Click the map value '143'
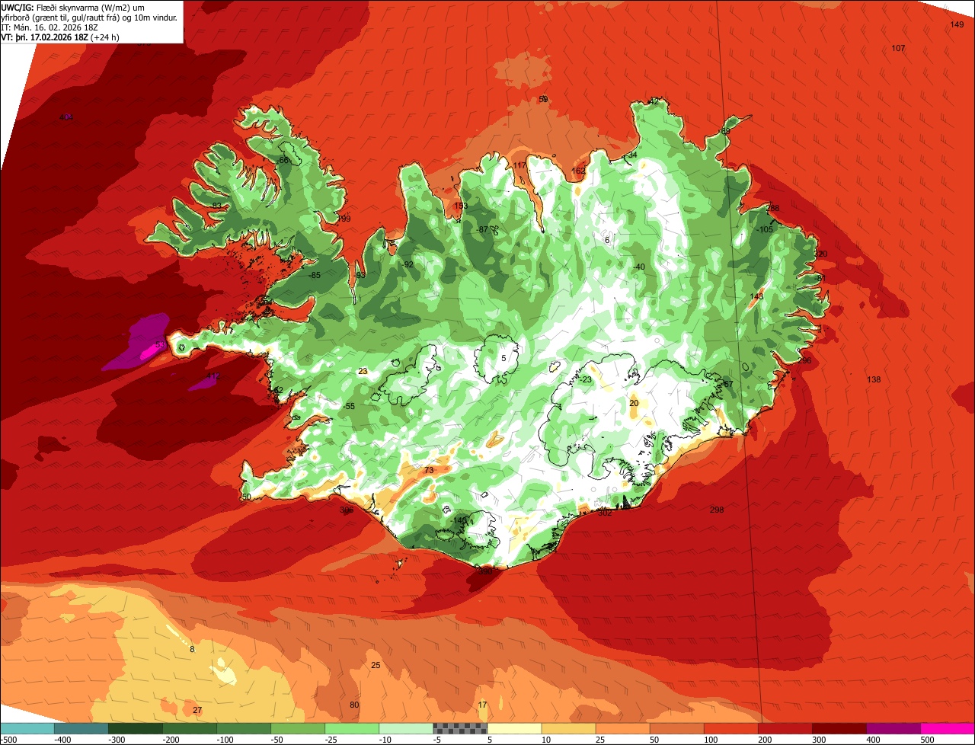The height and width of the screenshot is (745, 975). tap(756, 296)
